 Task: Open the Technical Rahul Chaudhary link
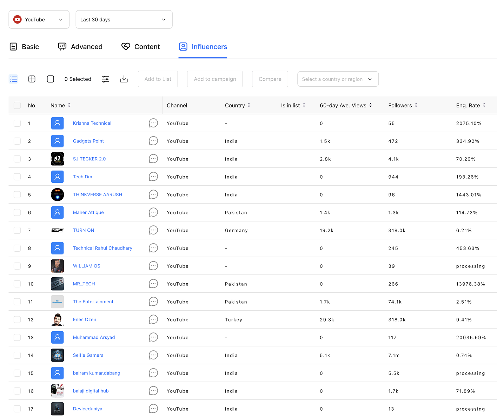pyautogui.click(x=102, y=248)
